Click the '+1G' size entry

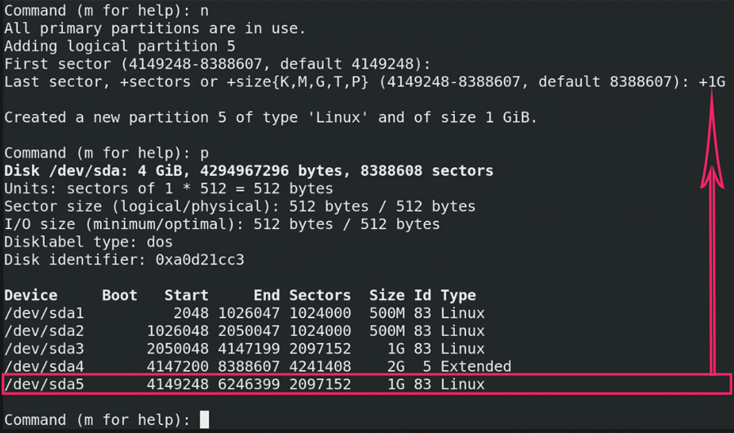[x=711, y=82]
